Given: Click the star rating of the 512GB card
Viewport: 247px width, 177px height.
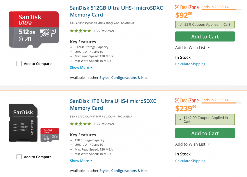Looking at the screenshot, I should [80, 31].
